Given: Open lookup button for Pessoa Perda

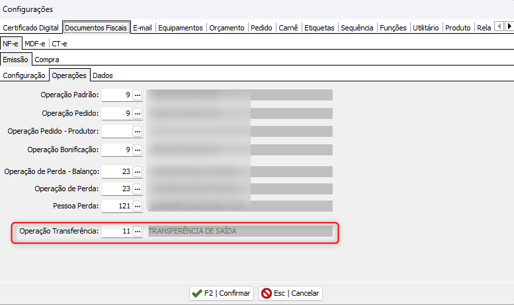Looking at the screenshot, I should point(138,206).
